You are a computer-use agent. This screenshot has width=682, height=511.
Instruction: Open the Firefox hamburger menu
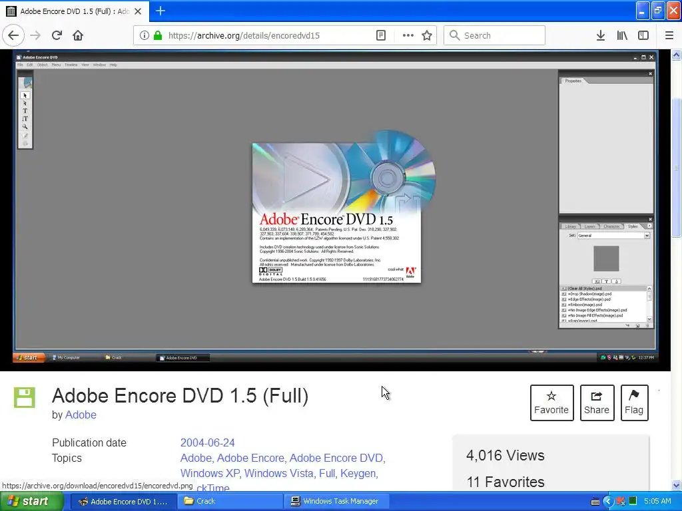point(669,36)
